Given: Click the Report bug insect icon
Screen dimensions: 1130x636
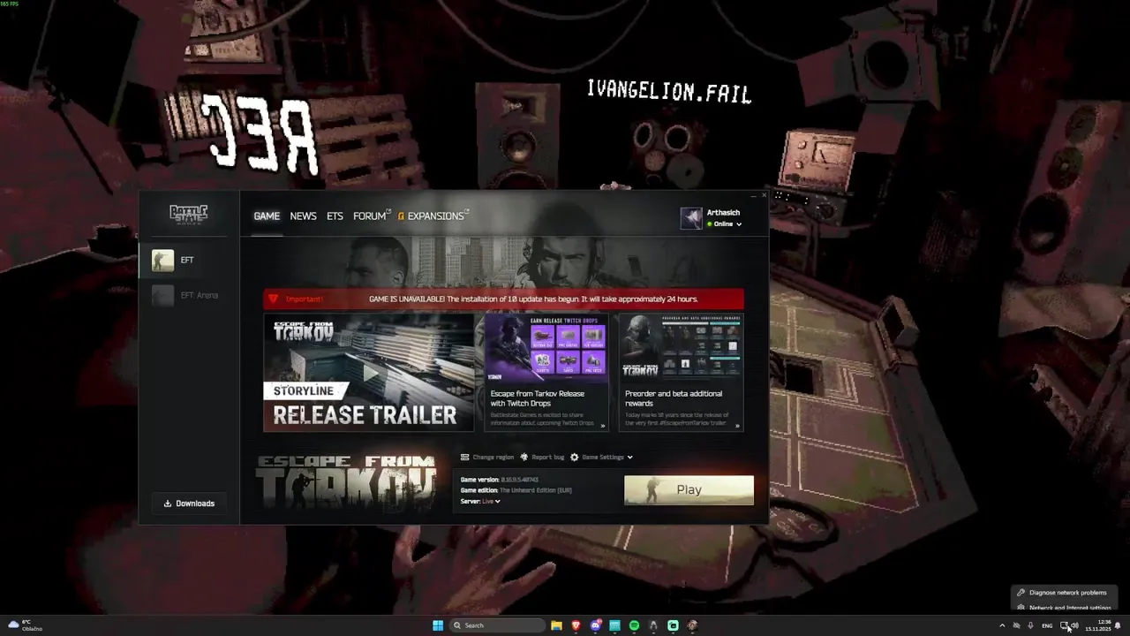Looking at the screenshot, I should tap(524, 458).
